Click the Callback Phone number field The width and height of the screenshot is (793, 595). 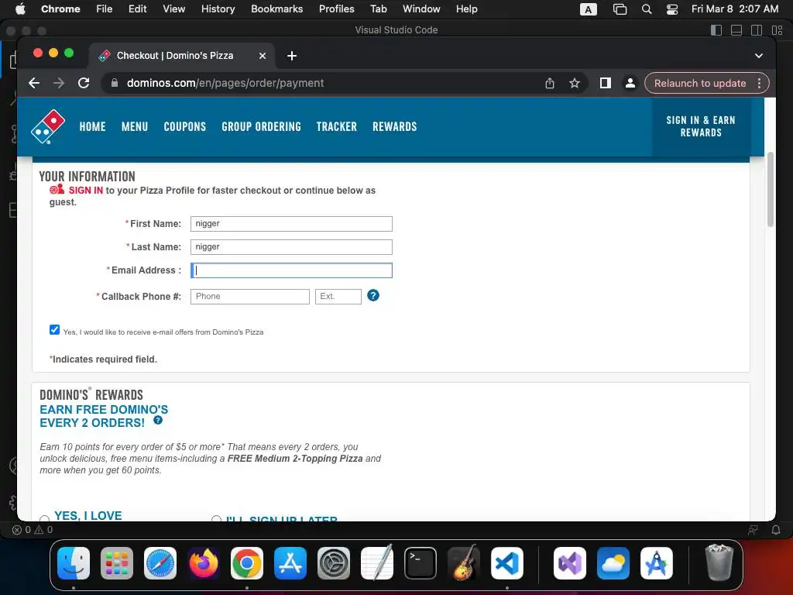tap(250, 297)
